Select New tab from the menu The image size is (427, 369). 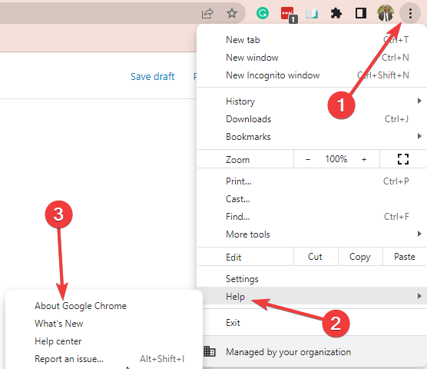pos(312,40)
